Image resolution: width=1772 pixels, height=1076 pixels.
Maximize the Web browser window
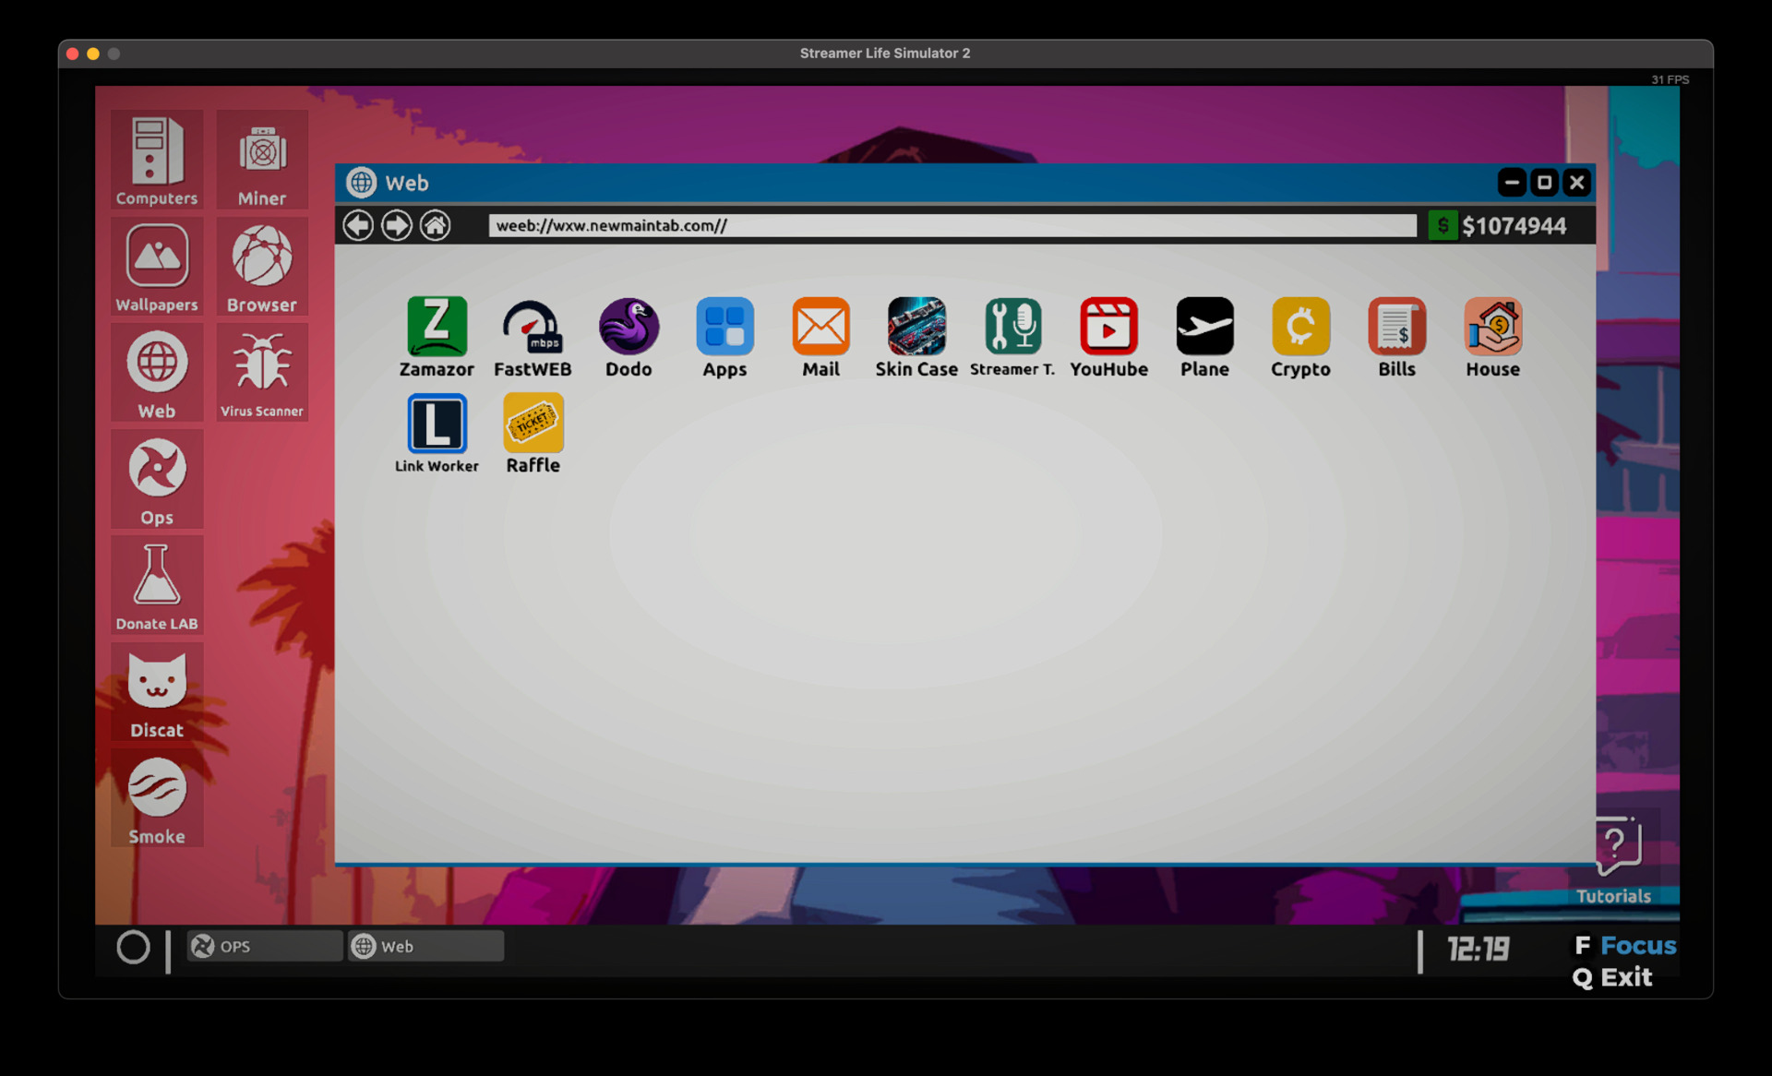click(x=1544, y=183)
